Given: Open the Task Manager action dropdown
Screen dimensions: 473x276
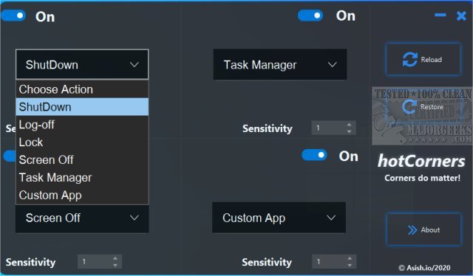Looking at the screenshot, I should point(280,64).
